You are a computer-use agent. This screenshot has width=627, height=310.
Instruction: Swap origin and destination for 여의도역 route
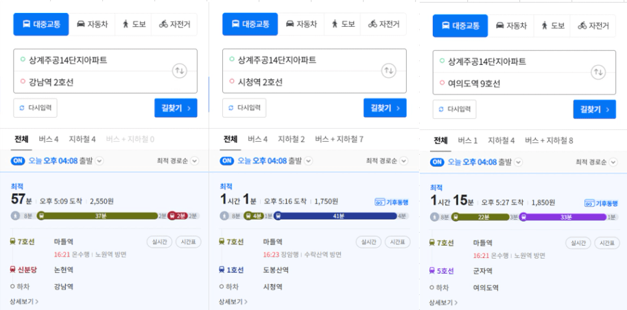(x=598, y=73)
